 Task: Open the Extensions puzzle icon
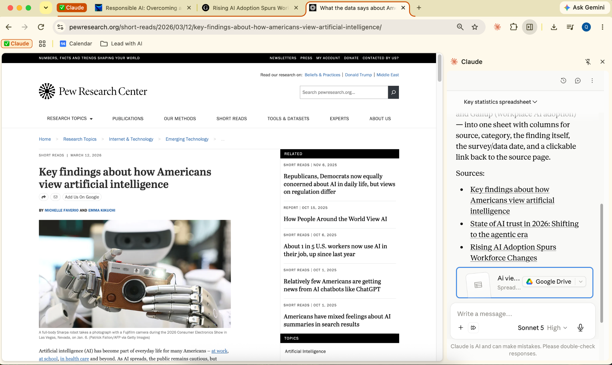click(x=513, y=27)
